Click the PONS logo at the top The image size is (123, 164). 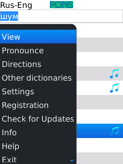click(61, 4)
